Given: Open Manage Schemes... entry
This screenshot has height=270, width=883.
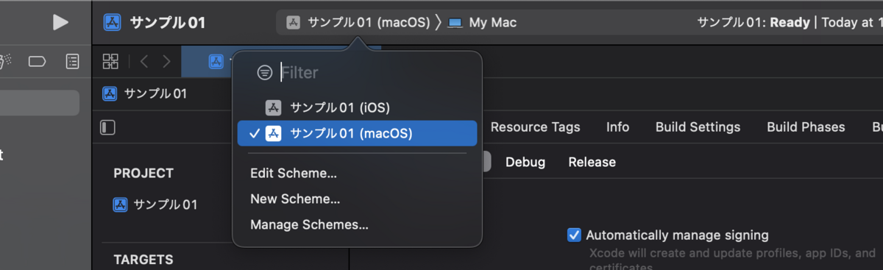Looking at the screenshot, I should pos(309,224).
